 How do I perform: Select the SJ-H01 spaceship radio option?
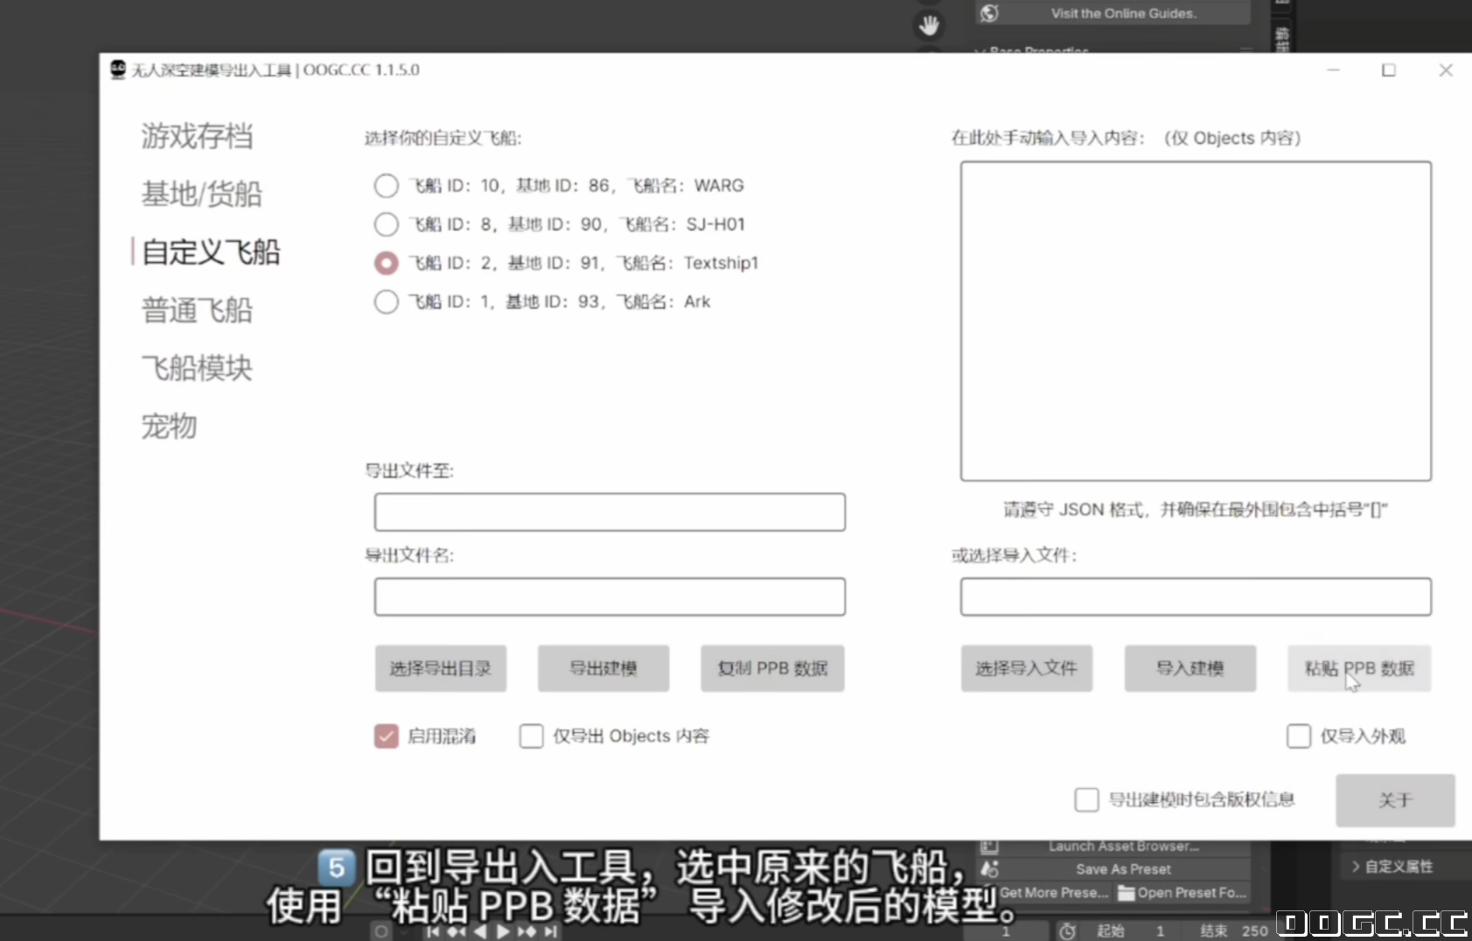point(386,224)
